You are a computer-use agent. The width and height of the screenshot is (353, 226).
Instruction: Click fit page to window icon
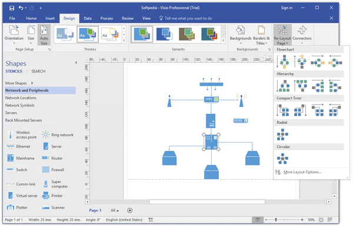(321, 220)
